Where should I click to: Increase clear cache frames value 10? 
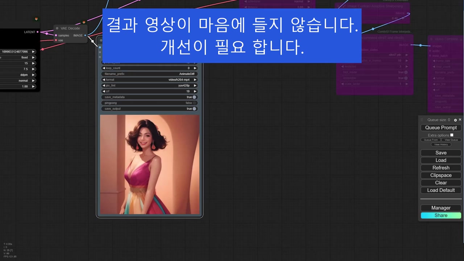click(x=407, y=61)
